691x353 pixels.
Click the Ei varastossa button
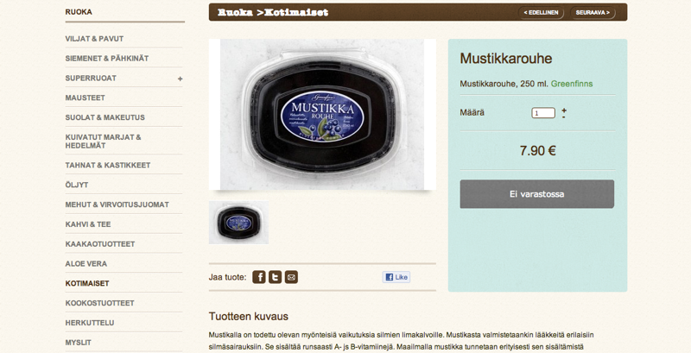536,194
